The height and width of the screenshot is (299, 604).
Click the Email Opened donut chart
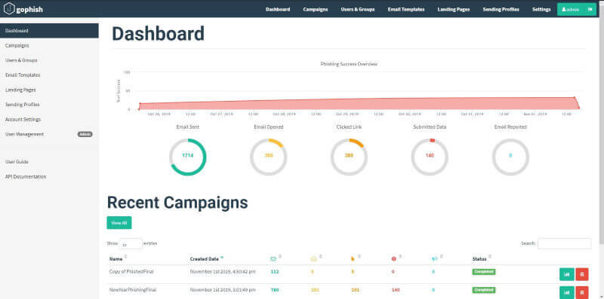click(269, 157)
